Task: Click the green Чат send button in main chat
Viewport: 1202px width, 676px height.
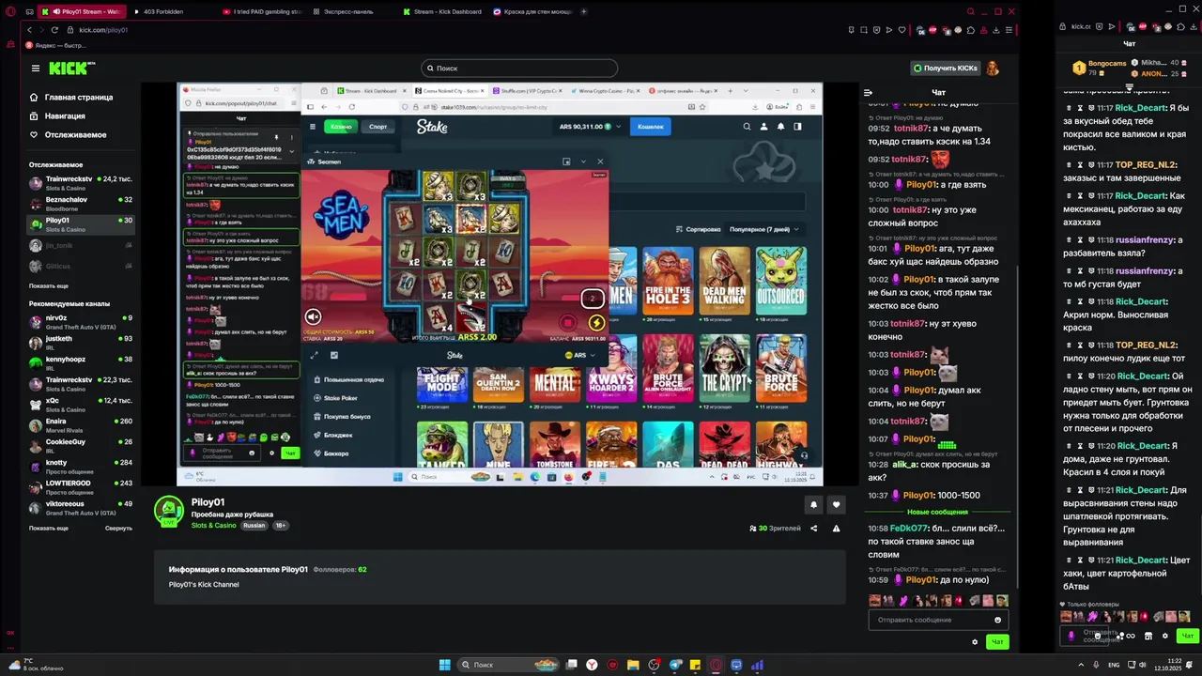Action: point(997,642)
